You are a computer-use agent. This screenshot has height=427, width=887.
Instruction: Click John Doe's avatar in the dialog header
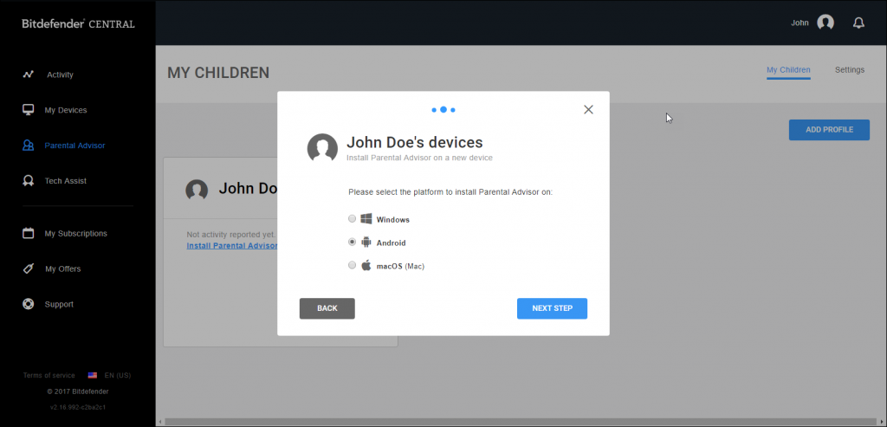[x=322, y=149]
